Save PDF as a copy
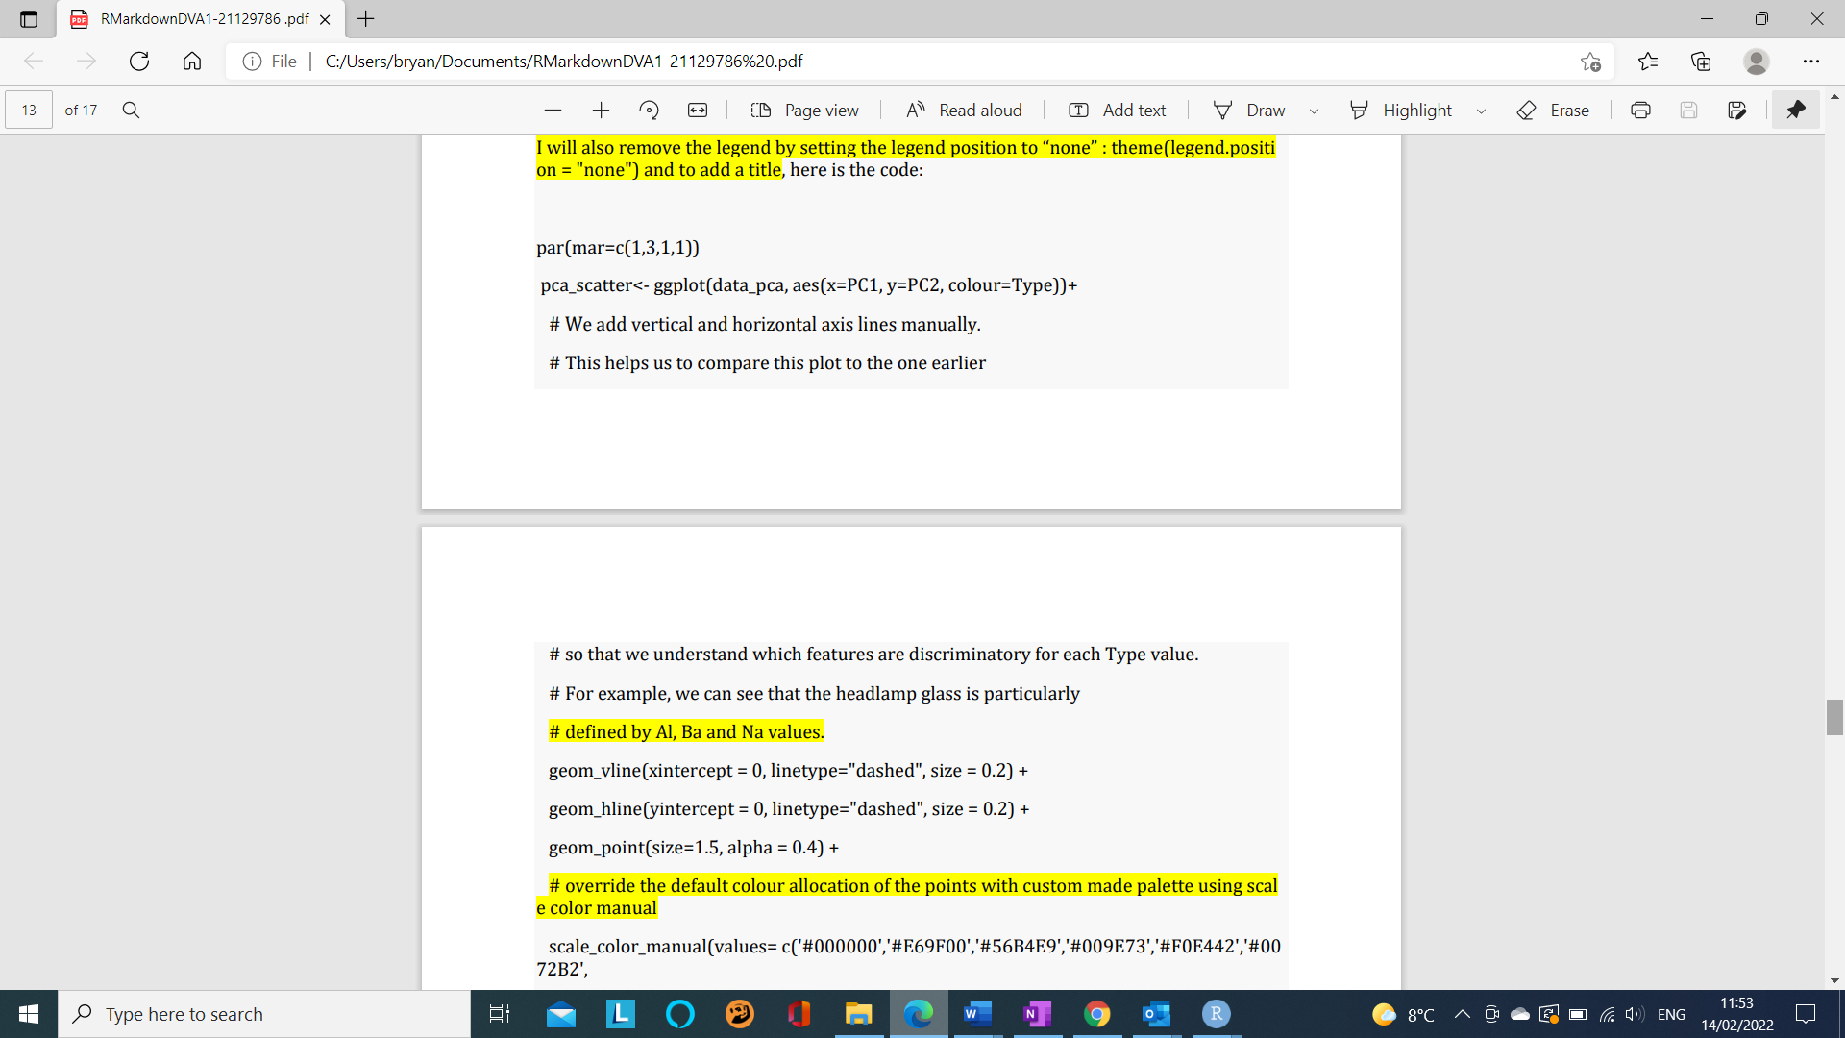 coord(1737,110)
